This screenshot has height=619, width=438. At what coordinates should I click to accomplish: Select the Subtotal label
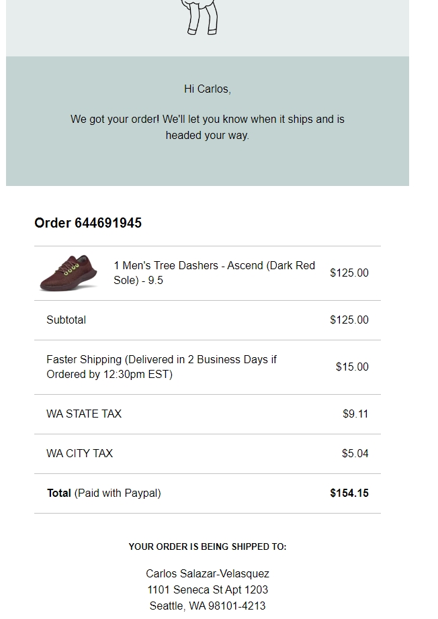(66, 320)
